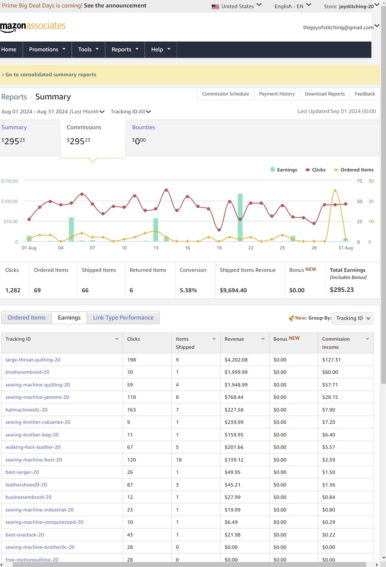Click the sort arrow in Tracking ID header
Viewport: 386px width, 567px height.
(117, 339)
